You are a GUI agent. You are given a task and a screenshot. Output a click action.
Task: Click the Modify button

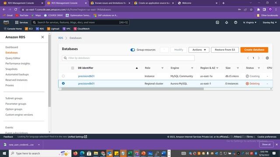tap(178, 50)
